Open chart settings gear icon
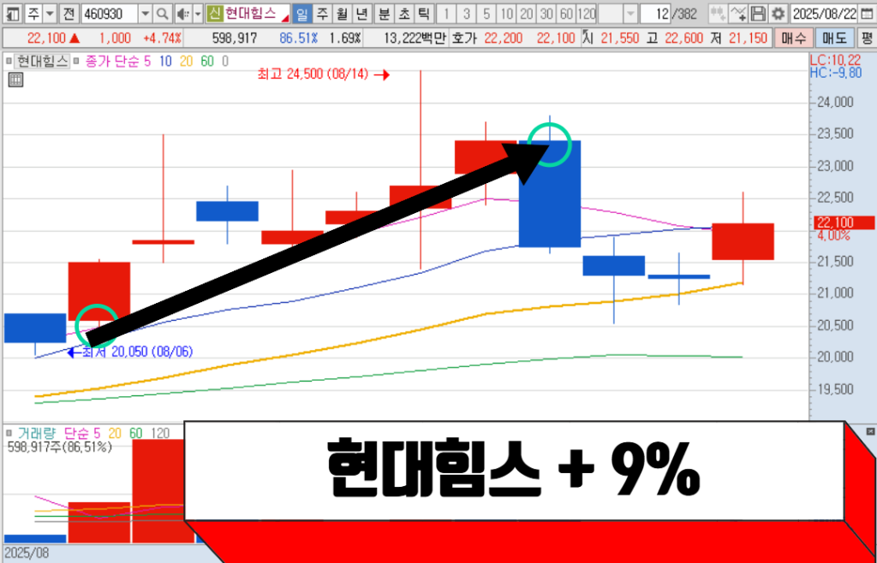 [x=778, y=14]
